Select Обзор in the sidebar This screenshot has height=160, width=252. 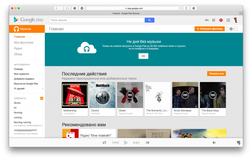[x=18, y=54]
